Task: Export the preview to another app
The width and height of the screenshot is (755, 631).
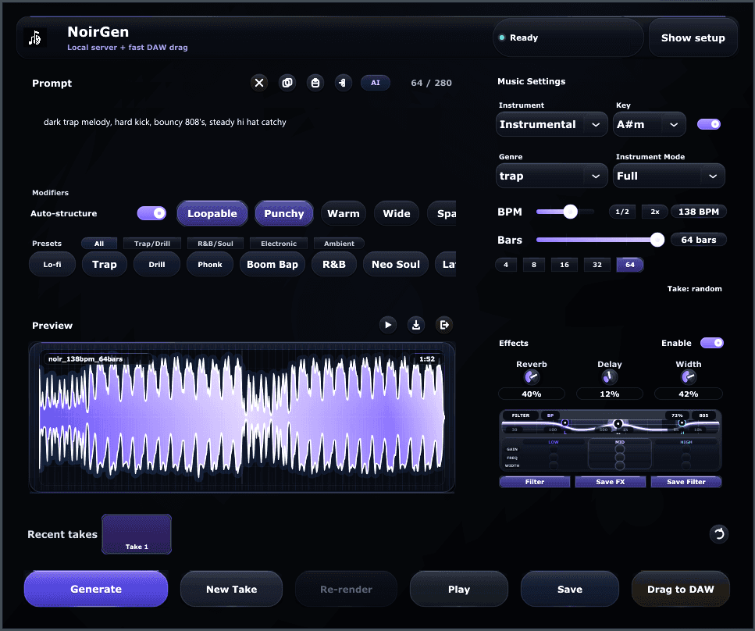Action: pos(444,324)
